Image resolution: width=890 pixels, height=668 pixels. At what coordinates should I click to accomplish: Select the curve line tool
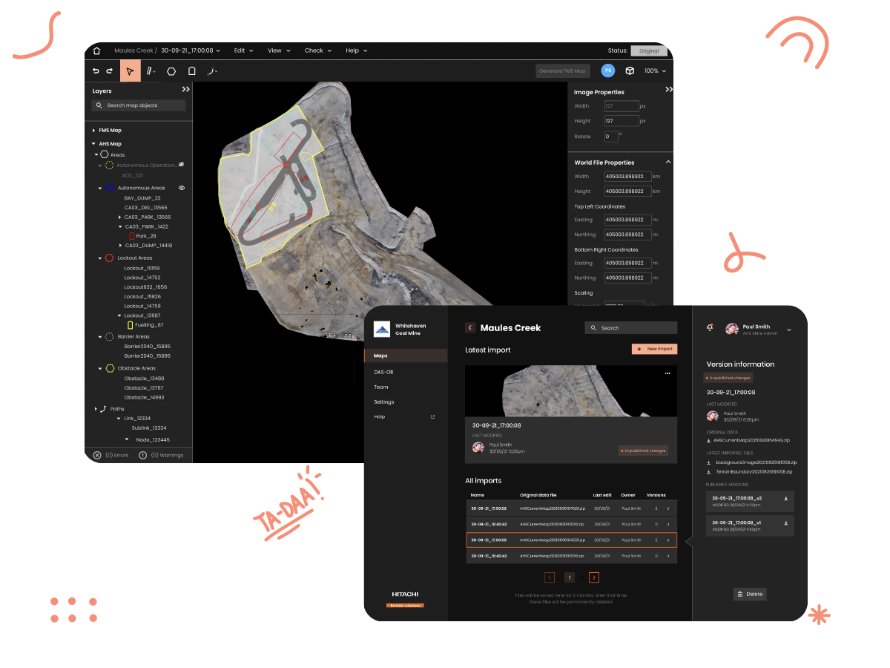(211, 71)
